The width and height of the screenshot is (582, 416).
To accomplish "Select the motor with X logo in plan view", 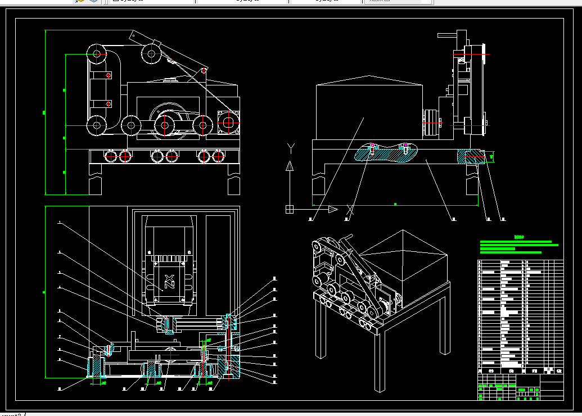I will 169,266.
